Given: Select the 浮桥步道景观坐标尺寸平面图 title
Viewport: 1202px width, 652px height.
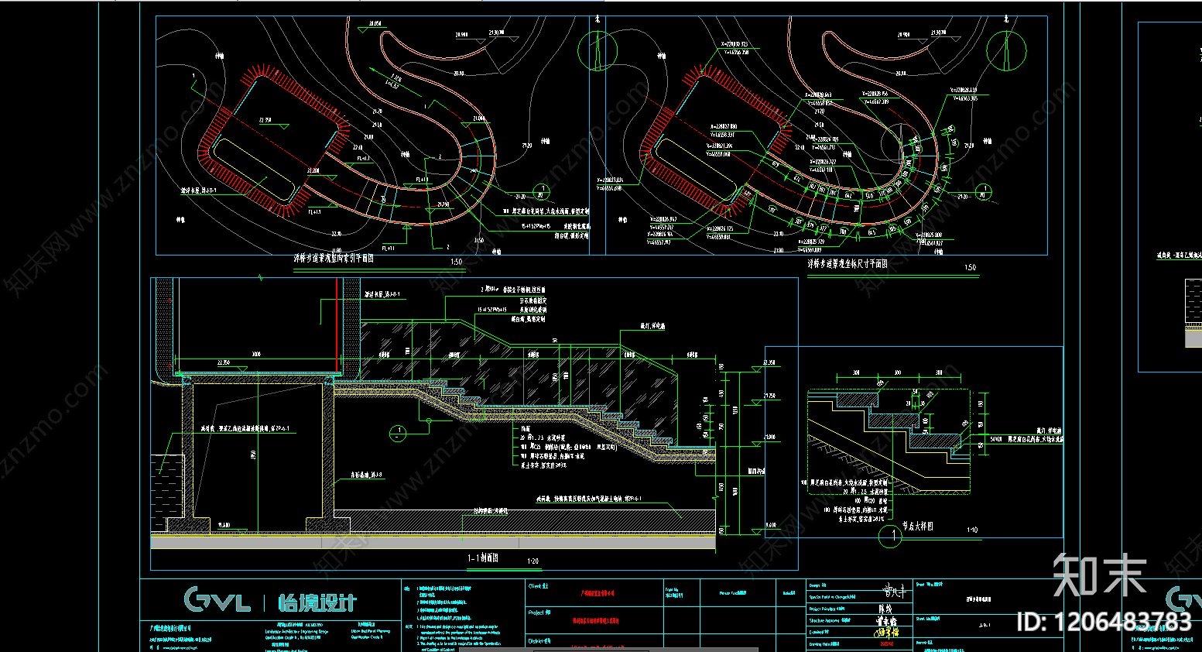Looking at the screenshot, I should pyautogui.click(x=848, y=264).
